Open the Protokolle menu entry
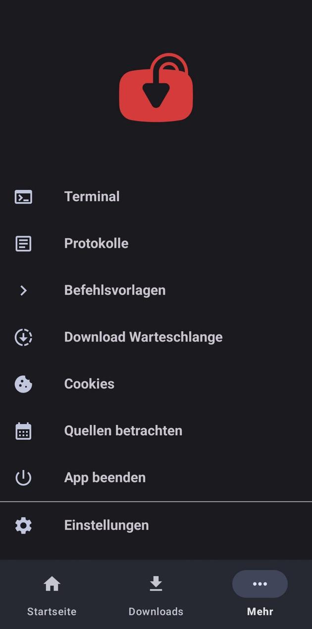This screenshot has height=629, width=312. tap(97, 243)
